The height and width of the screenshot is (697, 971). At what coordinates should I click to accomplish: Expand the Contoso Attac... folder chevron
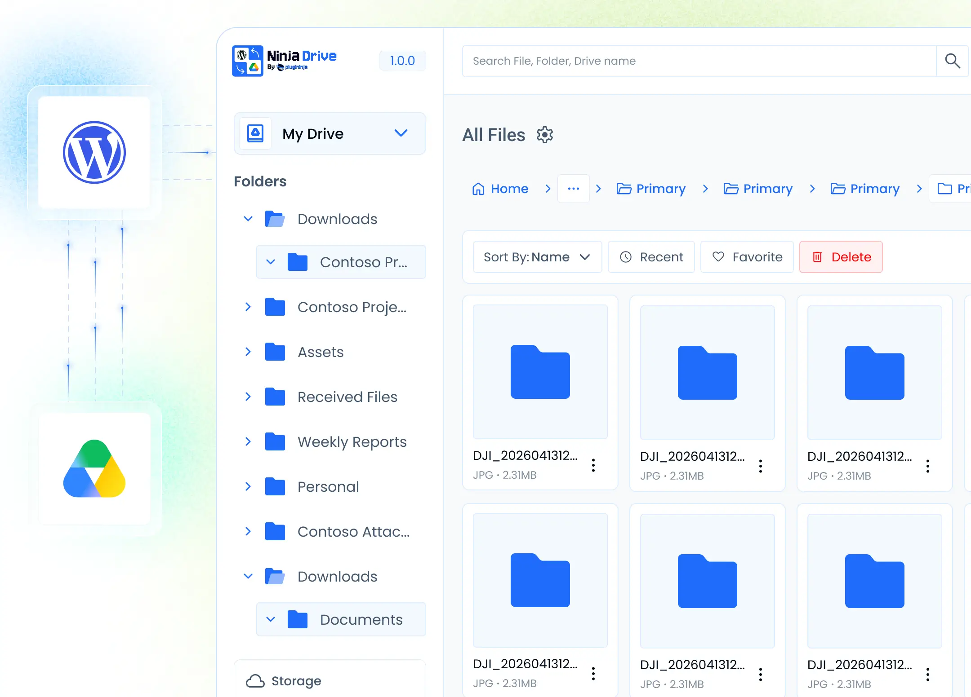(248, 531)
